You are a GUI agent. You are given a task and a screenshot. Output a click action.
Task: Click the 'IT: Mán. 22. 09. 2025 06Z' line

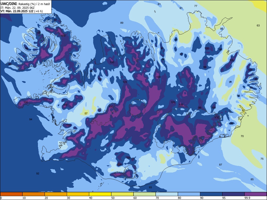18,8
